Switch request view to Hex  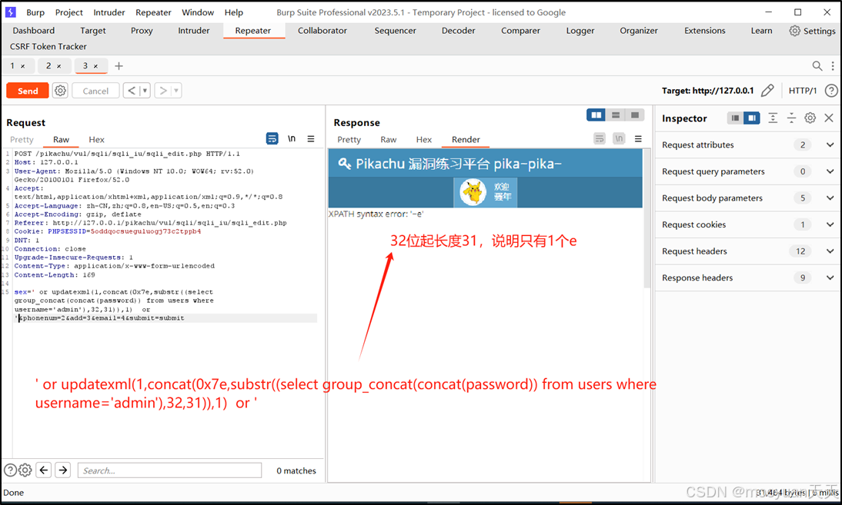point(97,139)
